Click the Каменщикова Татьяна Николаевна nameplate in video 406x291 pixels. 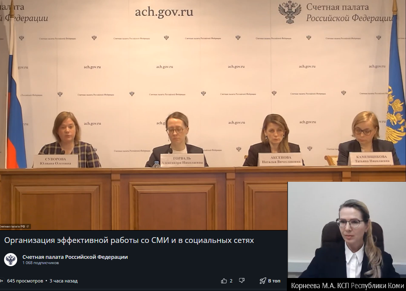(x=372, y=158)
